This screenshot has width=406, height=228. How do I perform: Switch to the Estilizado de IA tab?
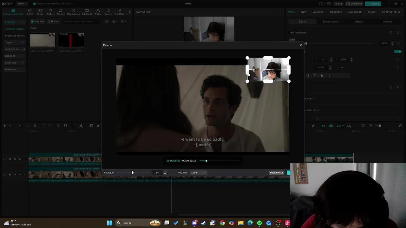coord(391,12)
